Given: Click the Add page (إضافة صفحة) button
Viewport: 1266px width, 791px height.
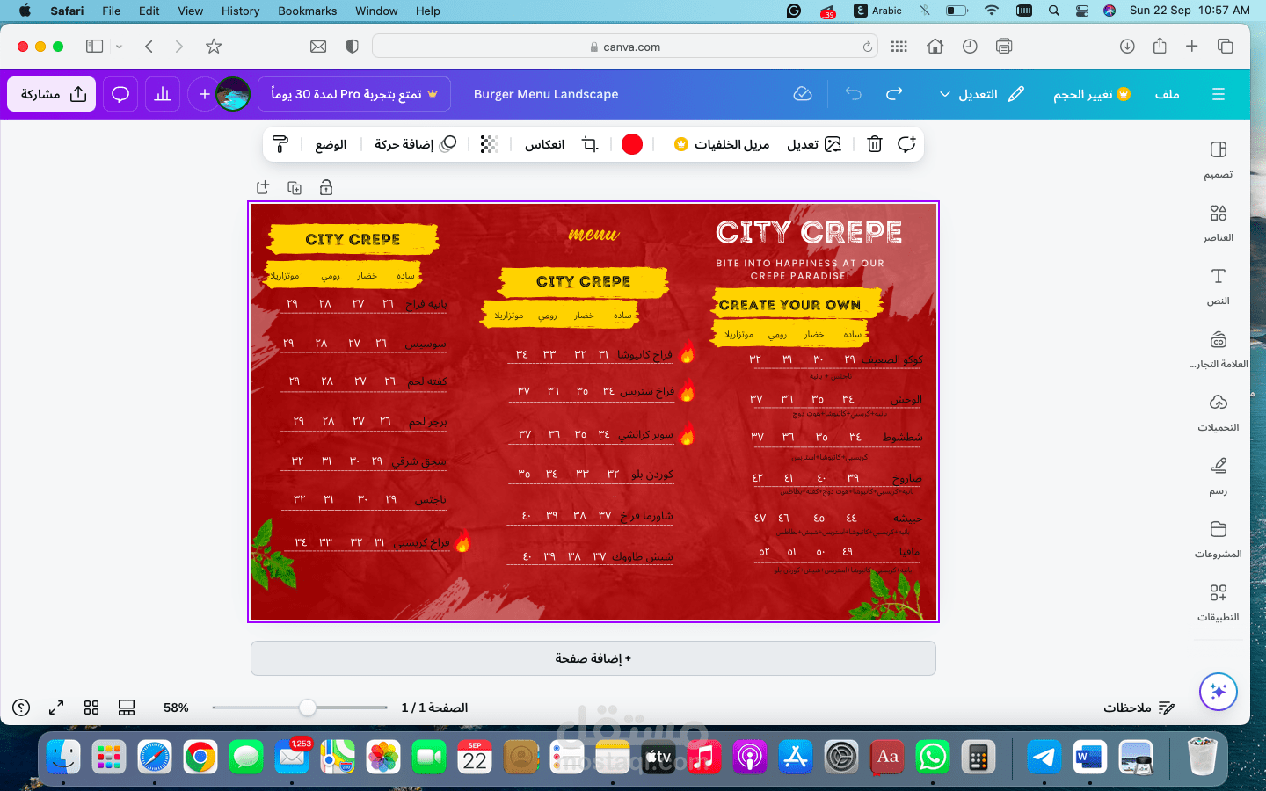Looking at the screenshot, I should [593, 658].
